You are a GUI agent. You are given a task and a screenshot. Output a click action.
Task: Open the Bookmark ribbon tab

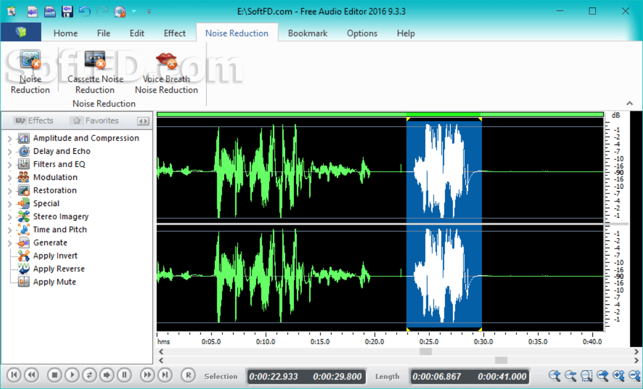click(x=307, y=33)
